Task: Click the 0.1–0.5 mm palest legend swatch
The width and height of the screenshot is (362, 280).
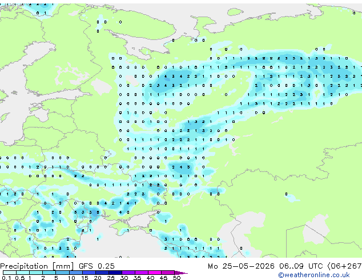Action: tap(10, 273)
